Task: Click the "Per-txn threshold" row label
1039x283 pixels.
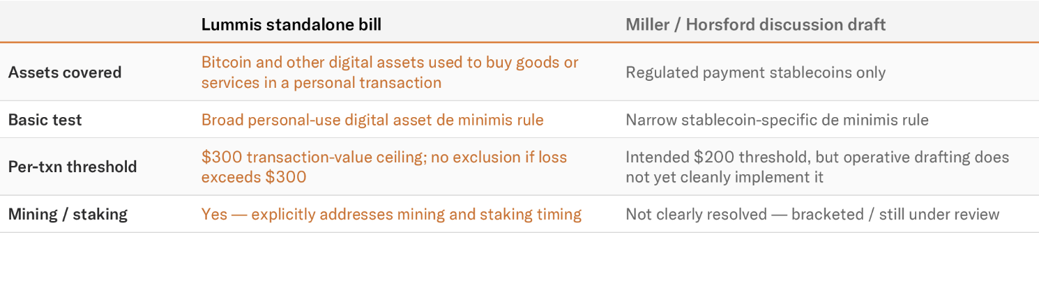Action: pyautogui.click(x=73, y=167)
